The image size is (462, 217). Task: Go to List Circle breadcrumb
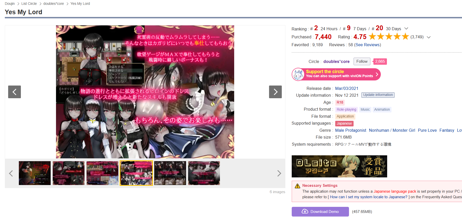point(29,4)
